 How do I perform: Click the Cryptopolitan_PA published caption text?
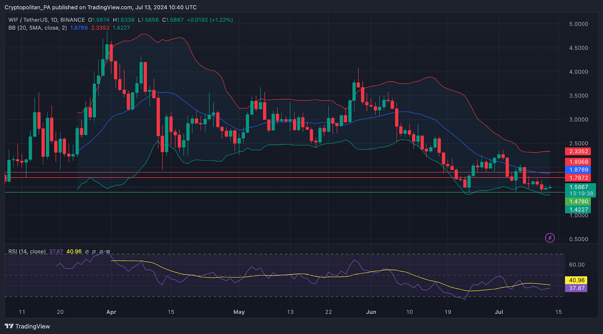click(101, 7)
